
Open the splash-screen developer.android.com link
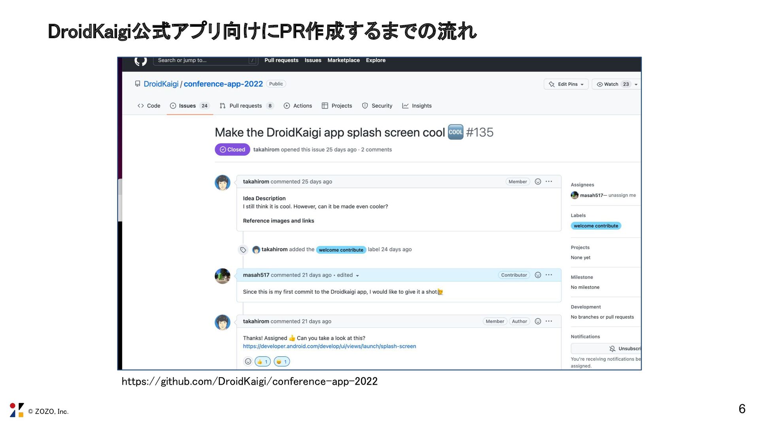pos(329,346)
